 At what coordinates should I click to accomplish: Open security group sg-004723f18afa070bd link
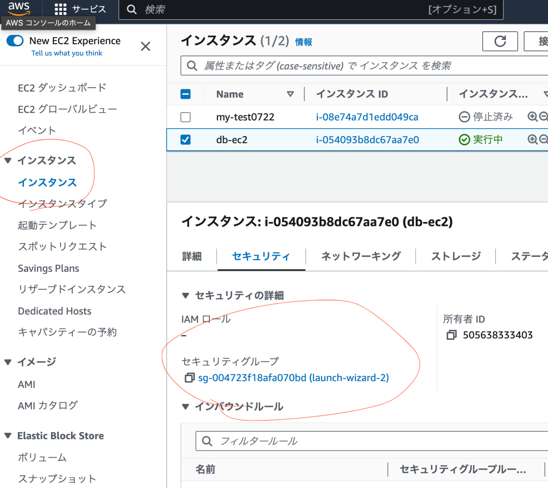click(x=294, y=378)
